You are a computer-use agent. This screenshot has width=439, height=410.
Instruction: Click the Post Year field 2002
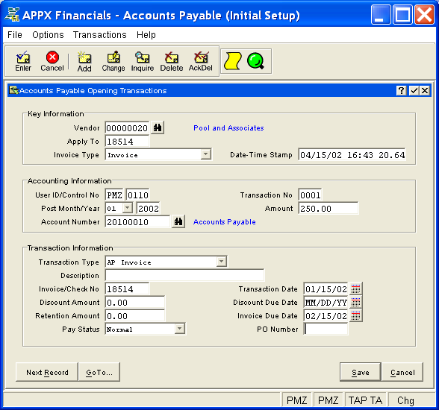[x=148, y=209]
